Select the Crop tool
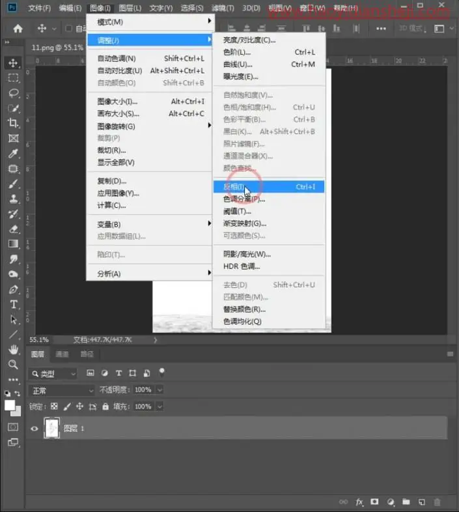The width and height of the screenshot is (459, 512). [13, 123]
